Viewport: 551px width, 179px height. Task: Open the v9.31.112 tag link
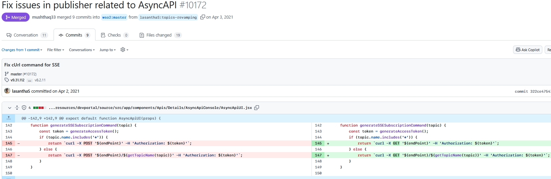click(x=17, y=80)
